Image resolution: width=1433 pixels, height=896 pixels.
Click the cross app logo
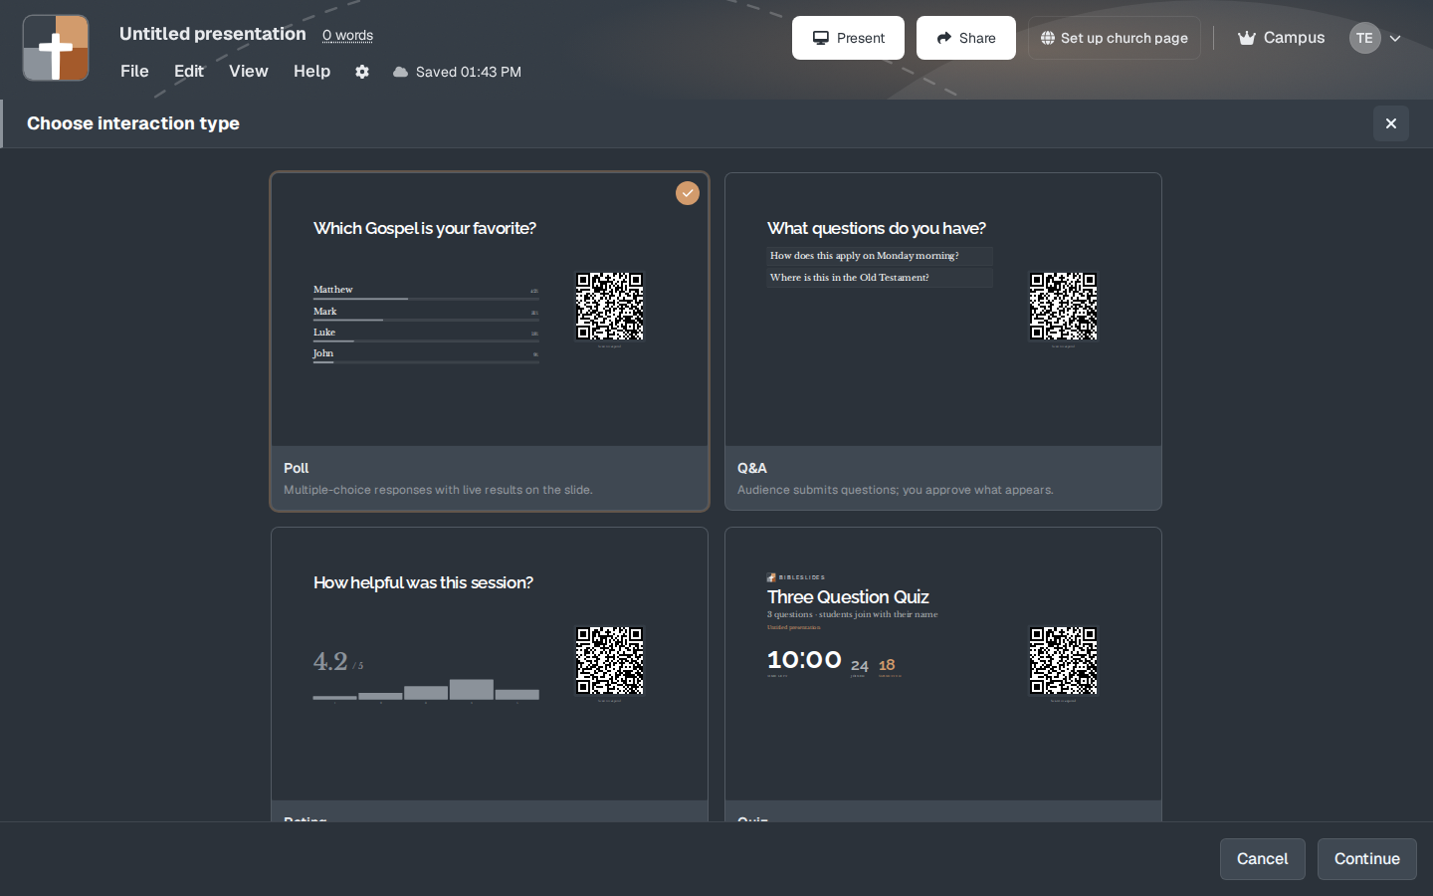tap(56, 48)
